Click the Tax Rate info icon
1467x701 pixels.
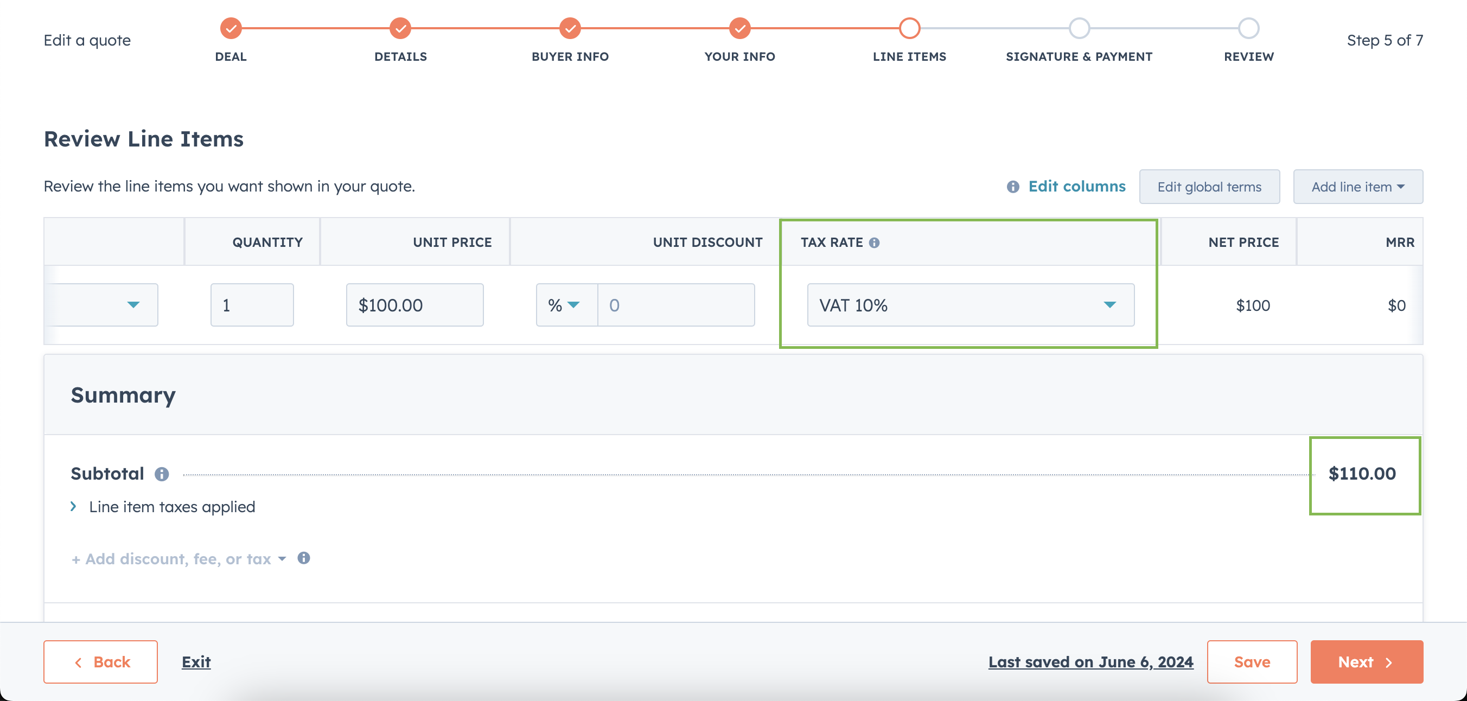pos(874,243)
